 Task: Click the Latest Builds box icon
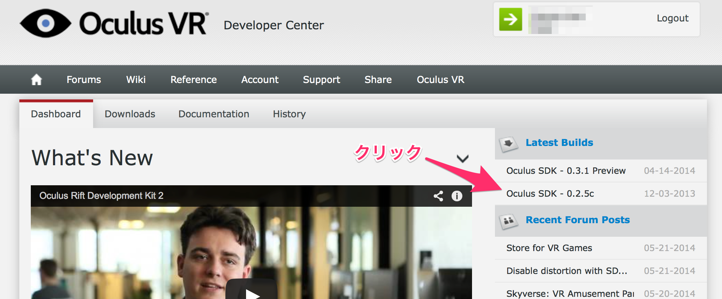[x=508, y=144]
